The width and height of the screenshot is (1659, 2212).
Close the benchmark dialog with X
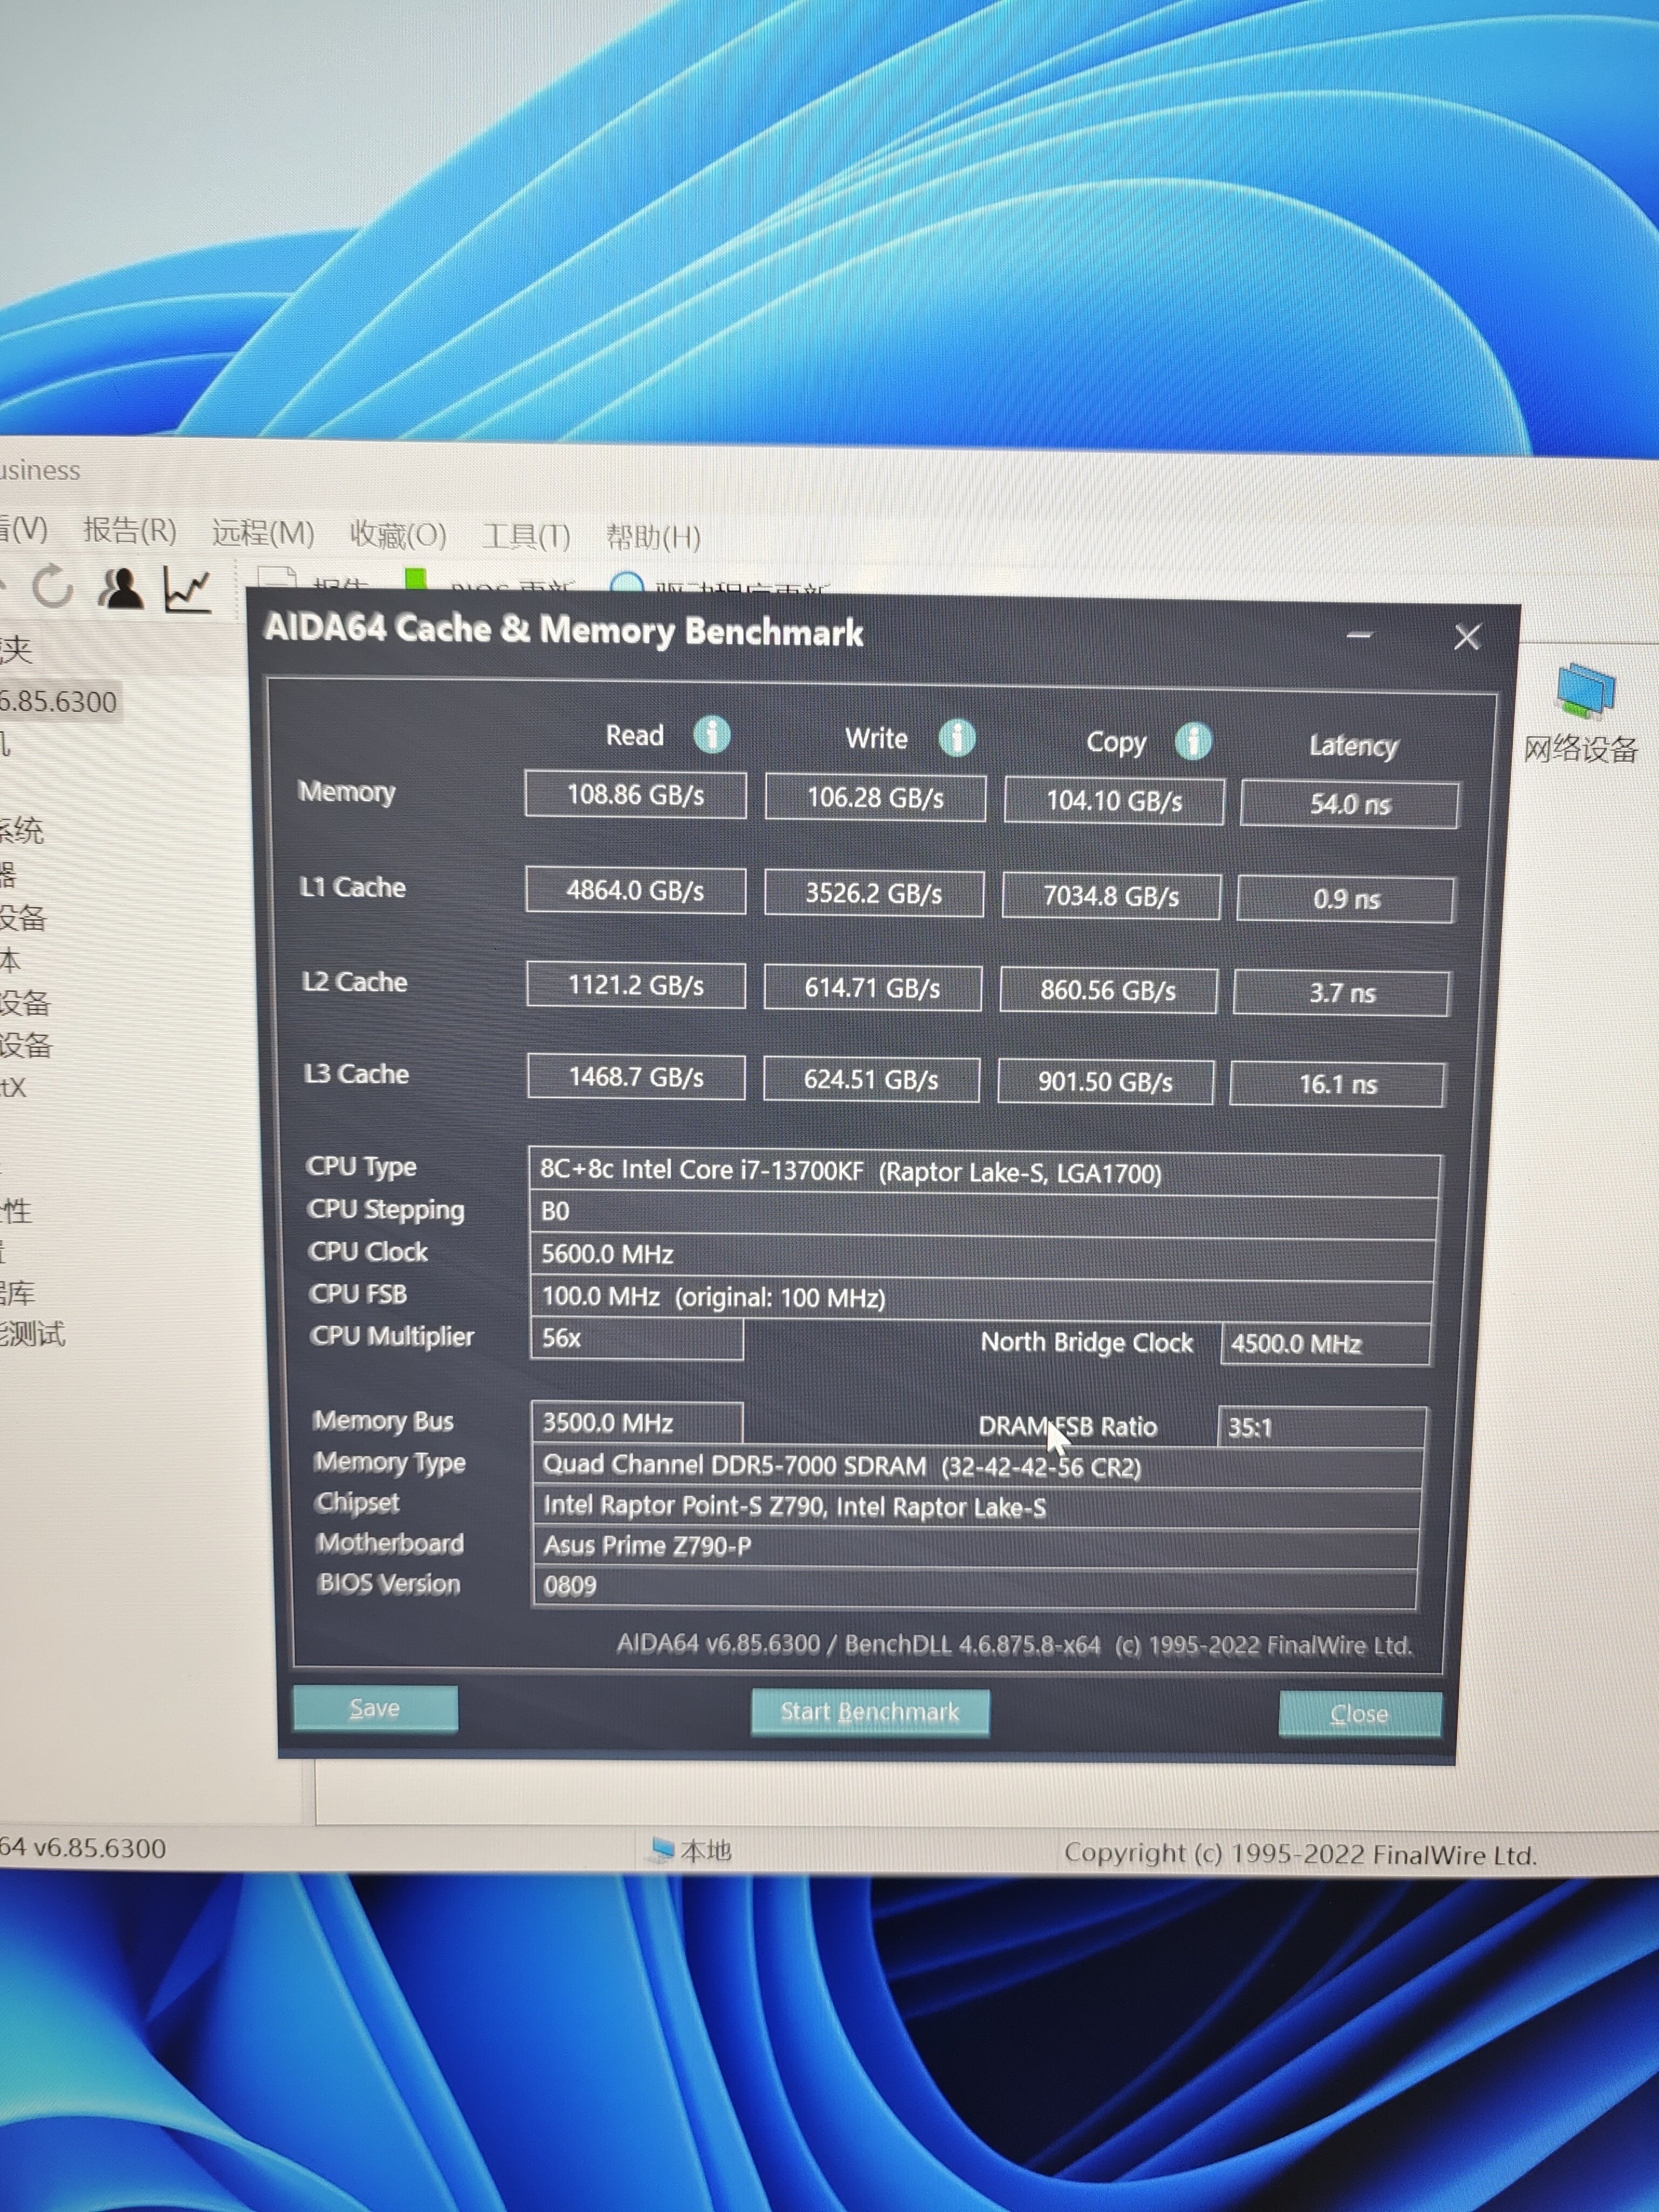tap(1467, 637)
